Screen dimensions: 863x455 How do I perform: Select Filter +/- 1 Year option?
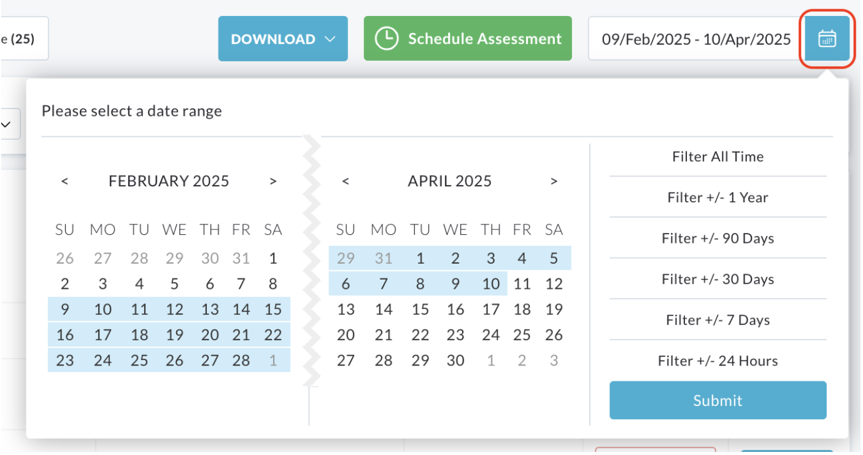718,197
